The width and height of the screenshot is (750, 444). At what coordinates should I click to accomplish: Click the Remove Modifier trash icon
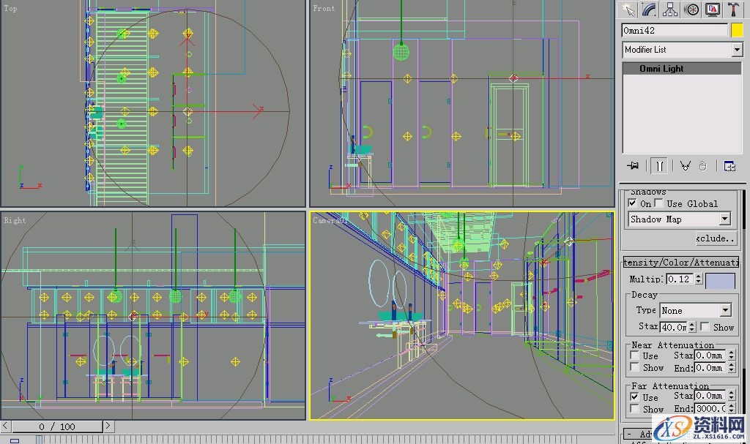pos(703,165)
